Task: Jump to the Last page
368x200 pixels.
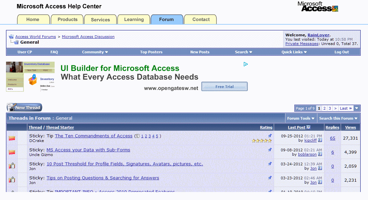Action: pos(346,108)
